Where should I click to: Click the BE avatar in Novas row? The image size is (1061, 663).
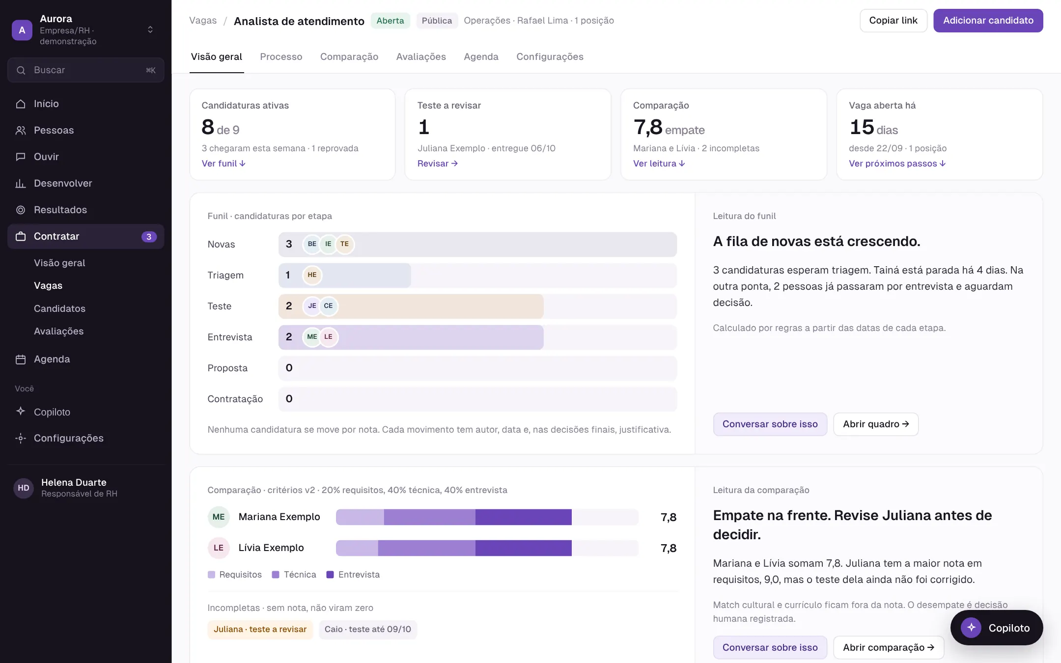tap(312, 244)
